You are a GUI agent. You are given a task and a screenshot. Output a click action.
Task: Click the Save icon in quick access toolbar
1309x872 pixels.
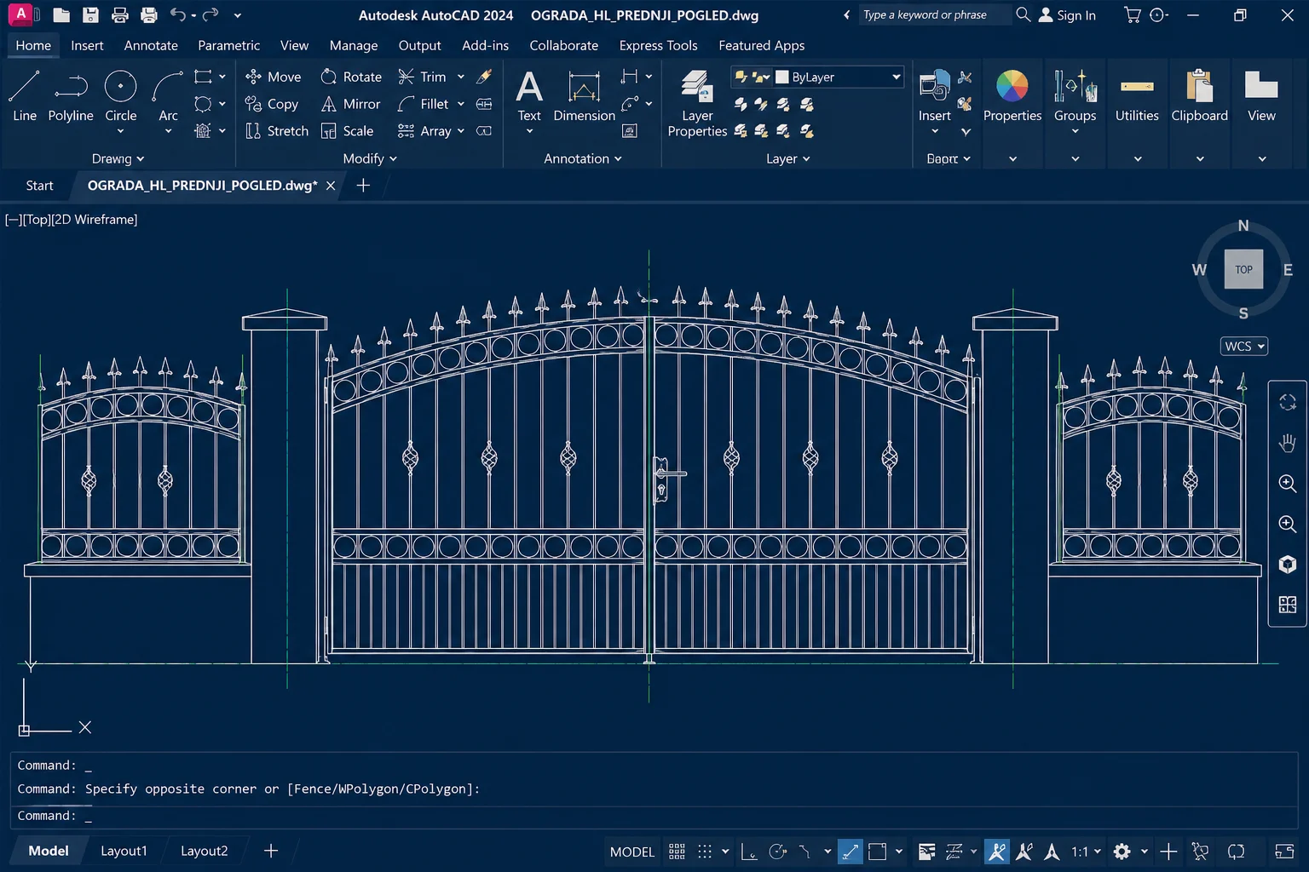(x=90, y=14)
